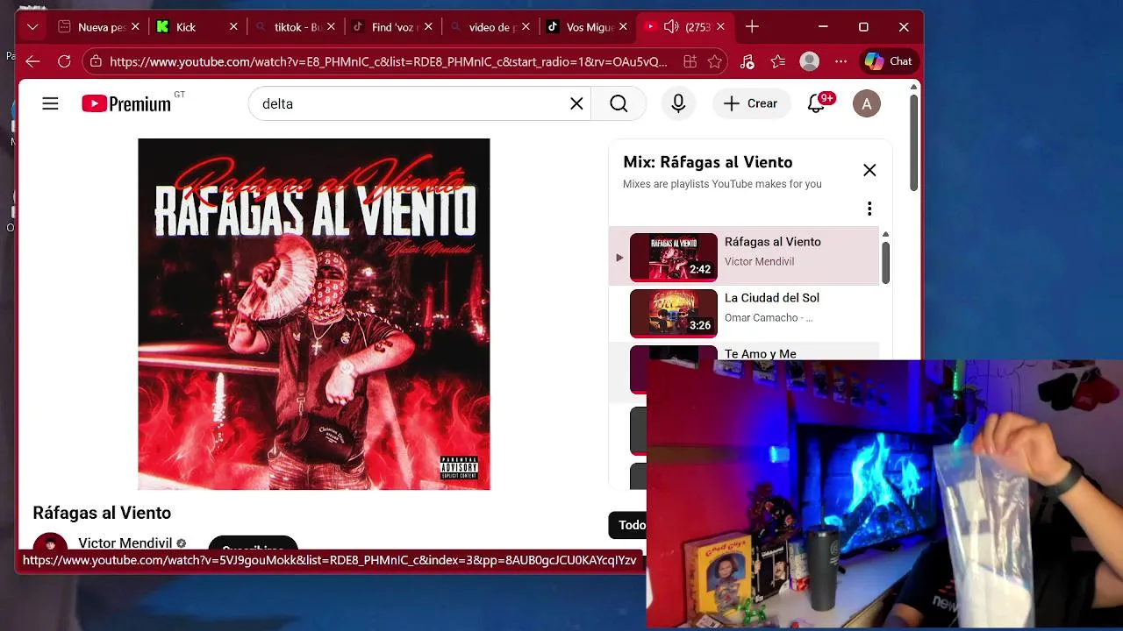
Task: Close the Kick tab
Action: click(233, 27)
